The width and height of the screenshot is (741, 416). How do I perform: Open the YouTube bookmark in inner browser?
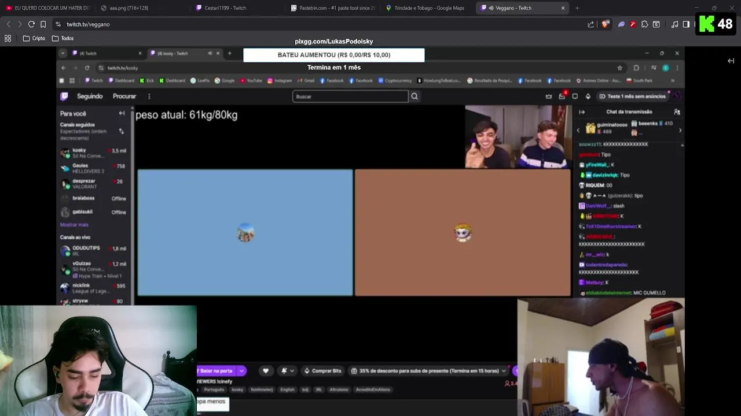[x=251, y=80]
